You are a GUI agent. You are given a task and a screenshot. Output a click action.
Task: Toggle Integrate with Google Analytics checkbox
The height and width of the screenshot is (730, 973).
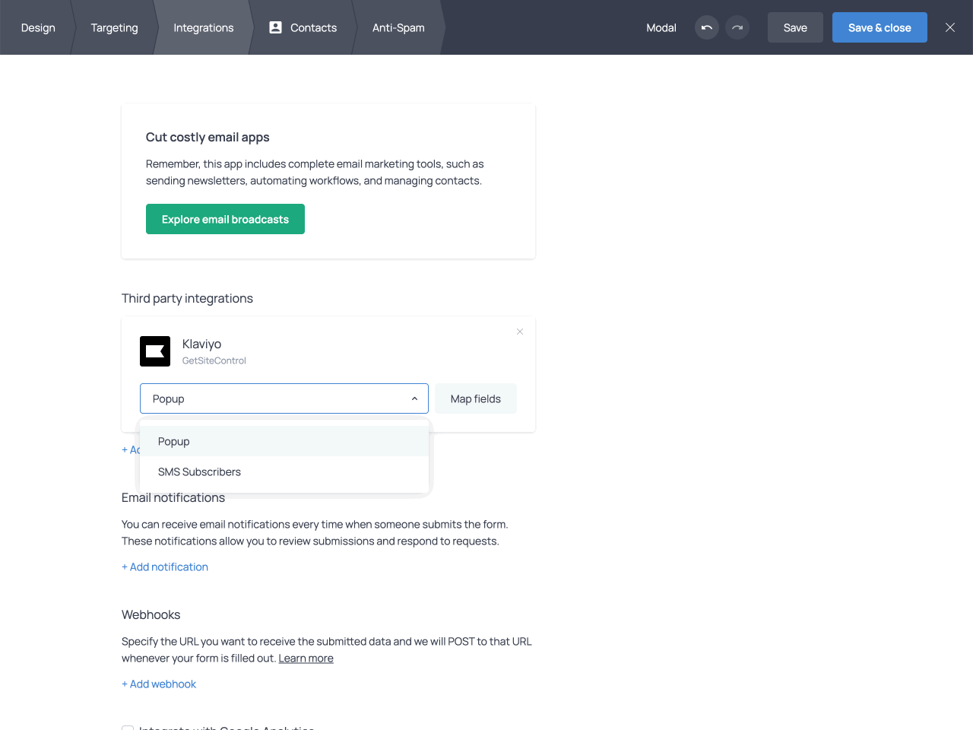(x=128, y=728)
